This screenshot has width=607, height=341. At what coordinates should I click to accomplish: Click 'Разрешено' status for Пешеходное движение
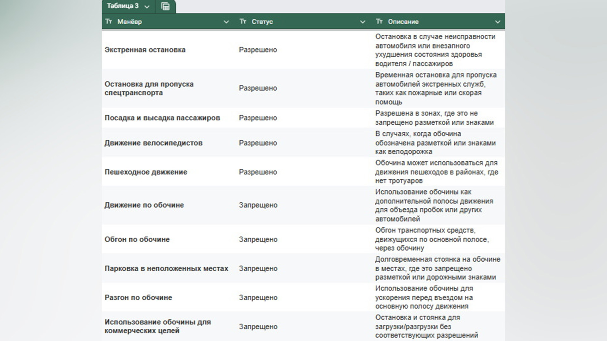258,172
